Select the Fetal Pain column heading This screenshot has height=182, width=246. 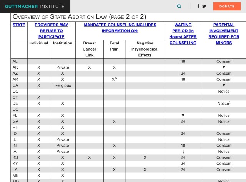pyautogui.click(x=114, y=46)
